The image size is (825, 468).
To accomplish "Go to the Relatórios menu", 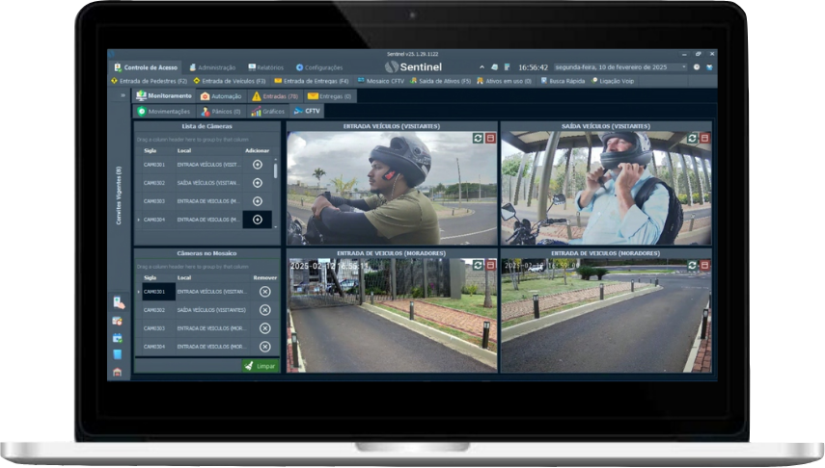I will [265, 67].
